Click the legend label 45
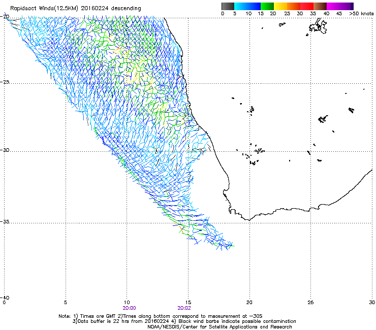Viewport: 376px width, 330px height. [339, 14]
